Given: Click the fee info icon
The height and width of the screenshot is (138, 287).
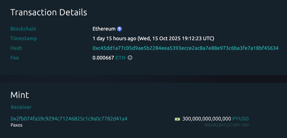Looking at the screenshot, I should click(x=130, y=58).
